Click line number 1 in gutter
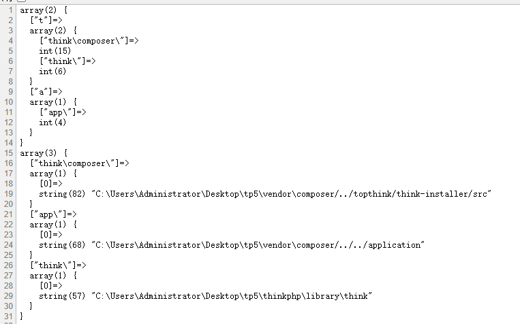This screenshot has height=324, width=520. (11, 10)
